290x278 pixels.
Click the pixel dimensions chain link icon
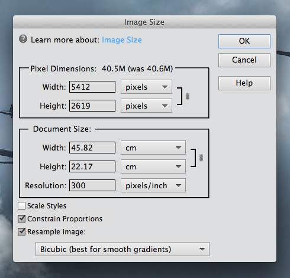(x=188, y=96)
